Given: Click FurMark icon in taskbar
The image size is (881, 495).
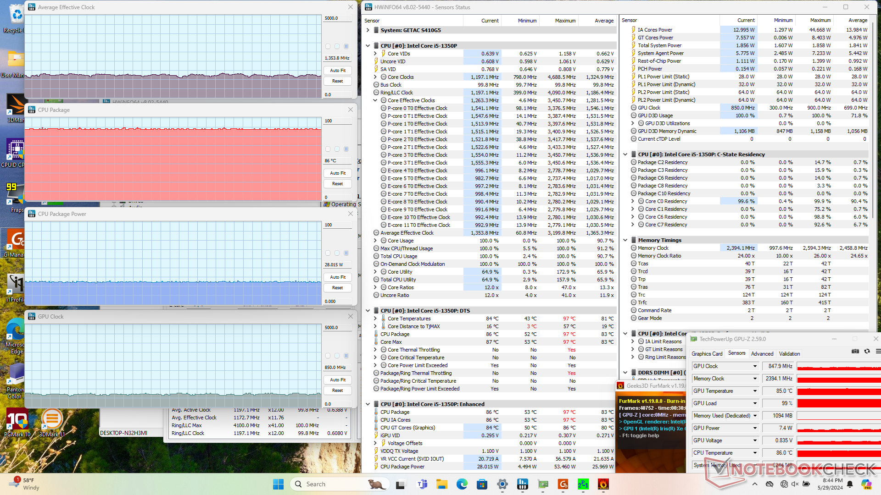Looking at the screenshot, I should pos(603,484).
